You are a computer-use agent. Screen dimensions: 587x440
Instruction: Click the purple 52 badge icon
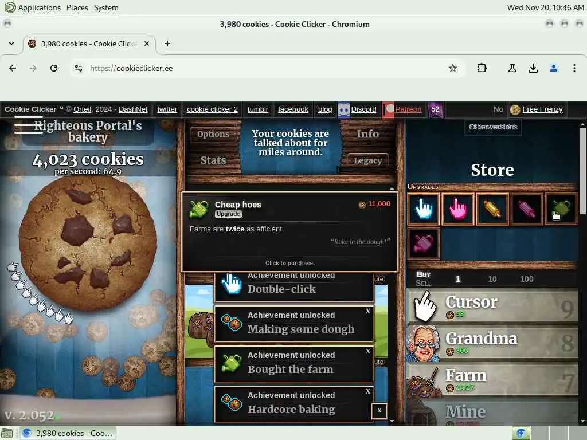(435, 109)
